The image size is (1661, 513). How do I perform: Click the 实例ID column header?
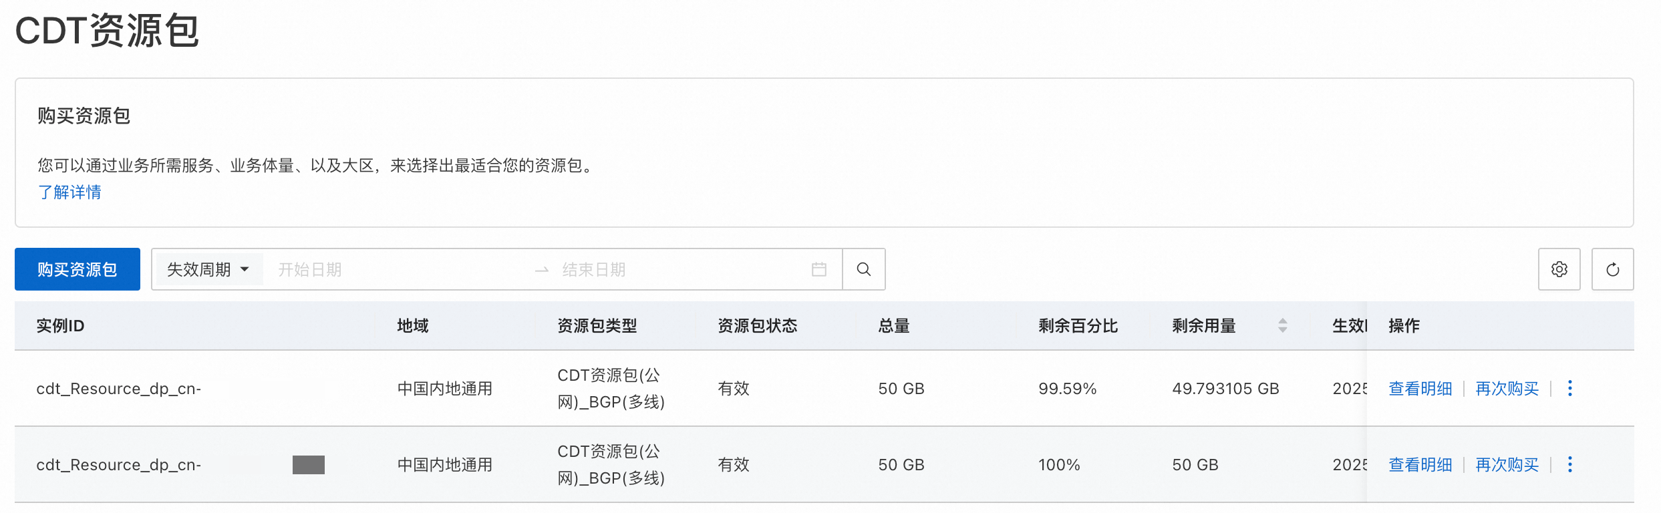[60, 325]
